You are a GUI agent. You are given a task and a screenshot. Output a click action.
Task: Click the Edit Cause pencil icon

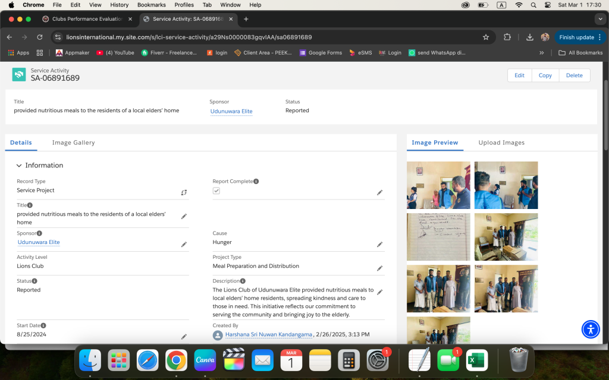380,244
